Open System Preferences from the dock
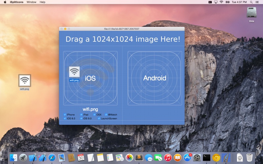The image size is (263, 164). pyautogui.click(x=197, y=158)
